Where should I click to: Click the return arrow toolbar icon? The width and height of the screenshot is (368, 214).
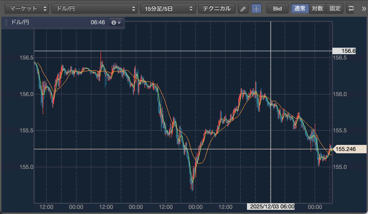coord(351,9)
